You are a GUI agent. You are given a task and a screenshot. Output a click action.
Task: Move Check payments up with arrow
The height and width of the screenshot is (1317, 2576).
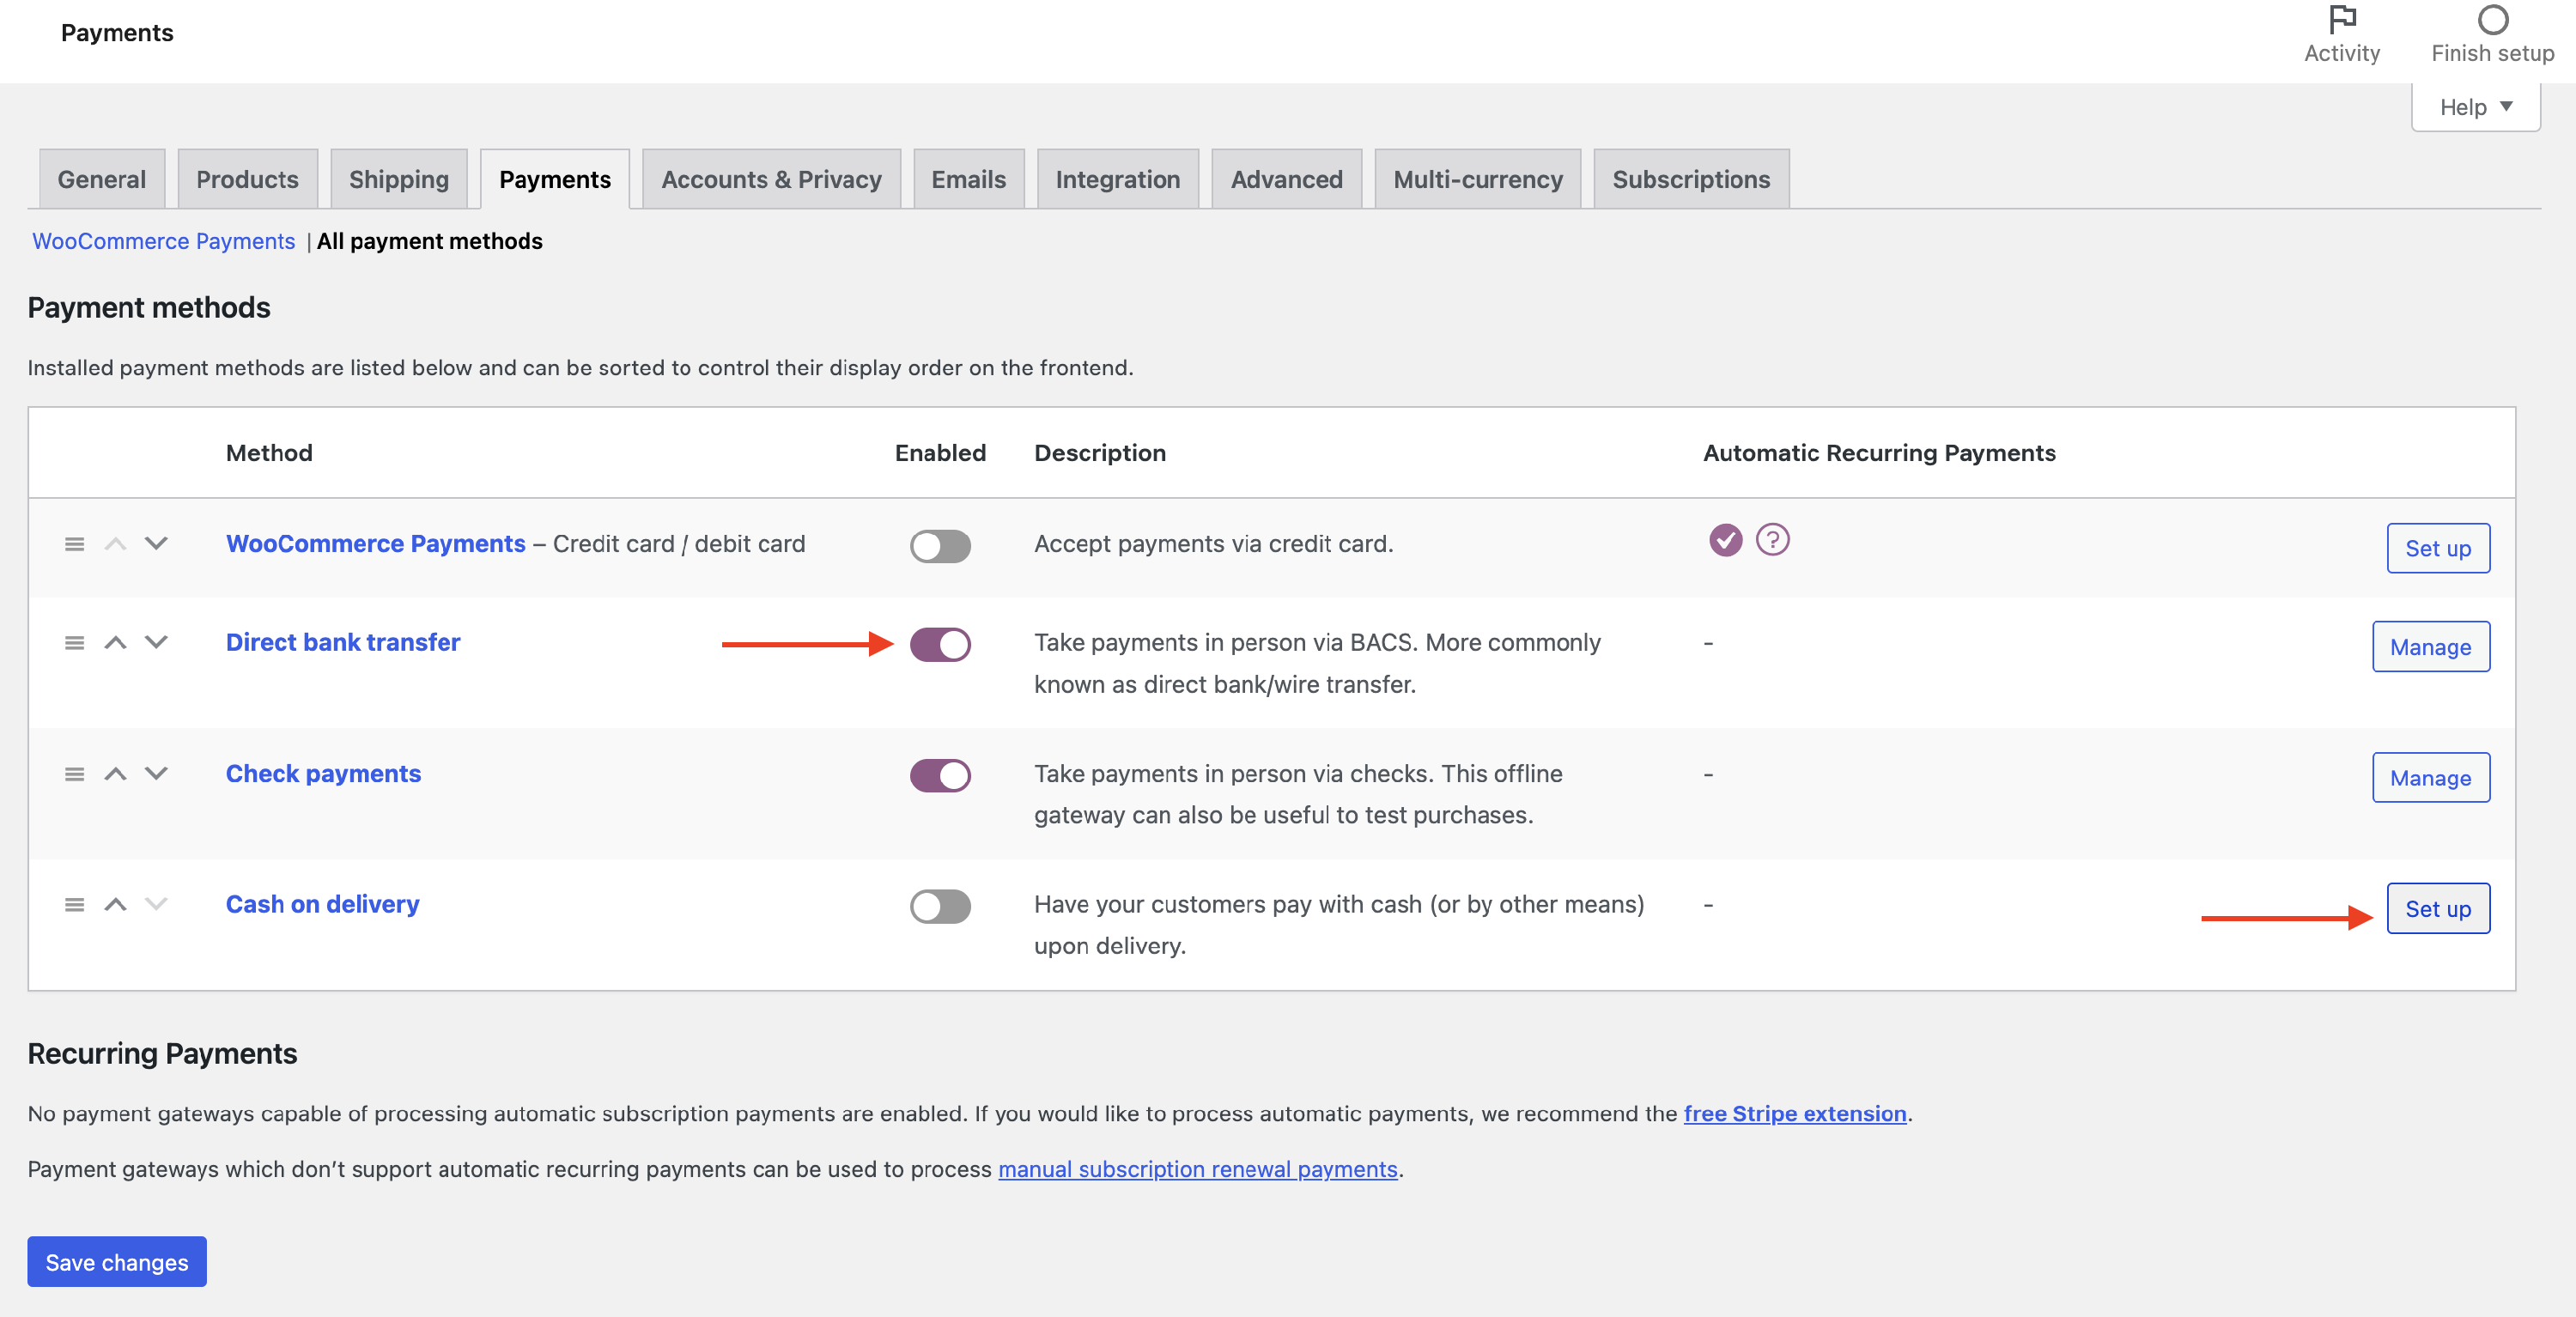point(115,774)
